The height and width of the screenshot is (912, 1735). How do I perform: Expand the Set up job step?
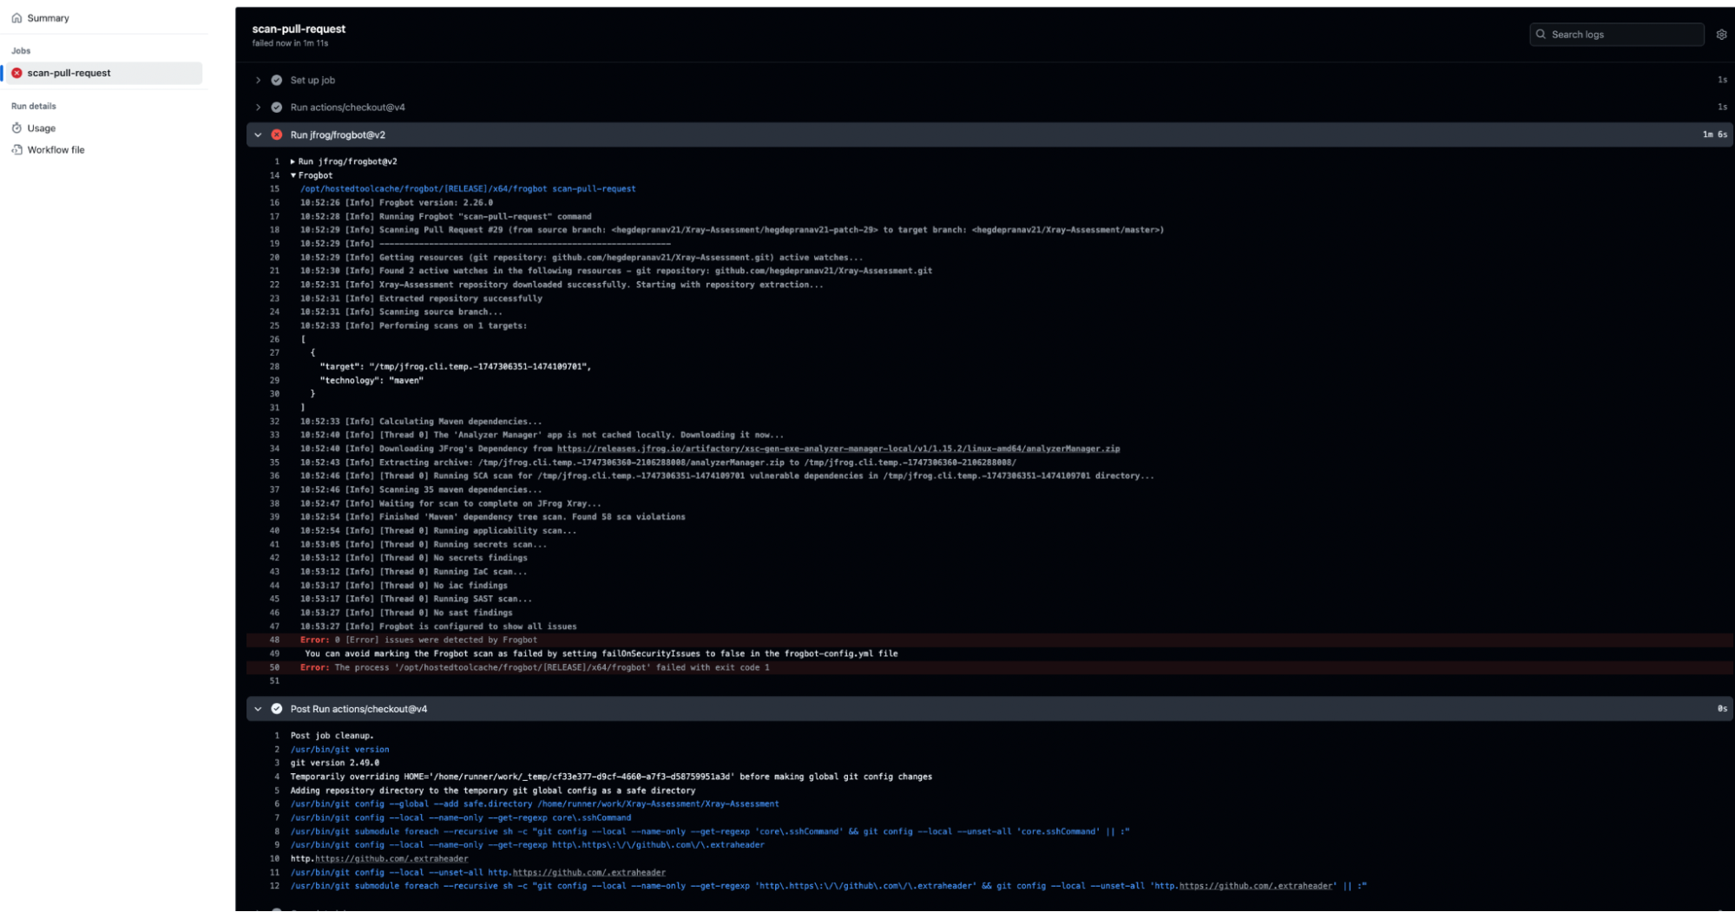(x=258, y=80)
